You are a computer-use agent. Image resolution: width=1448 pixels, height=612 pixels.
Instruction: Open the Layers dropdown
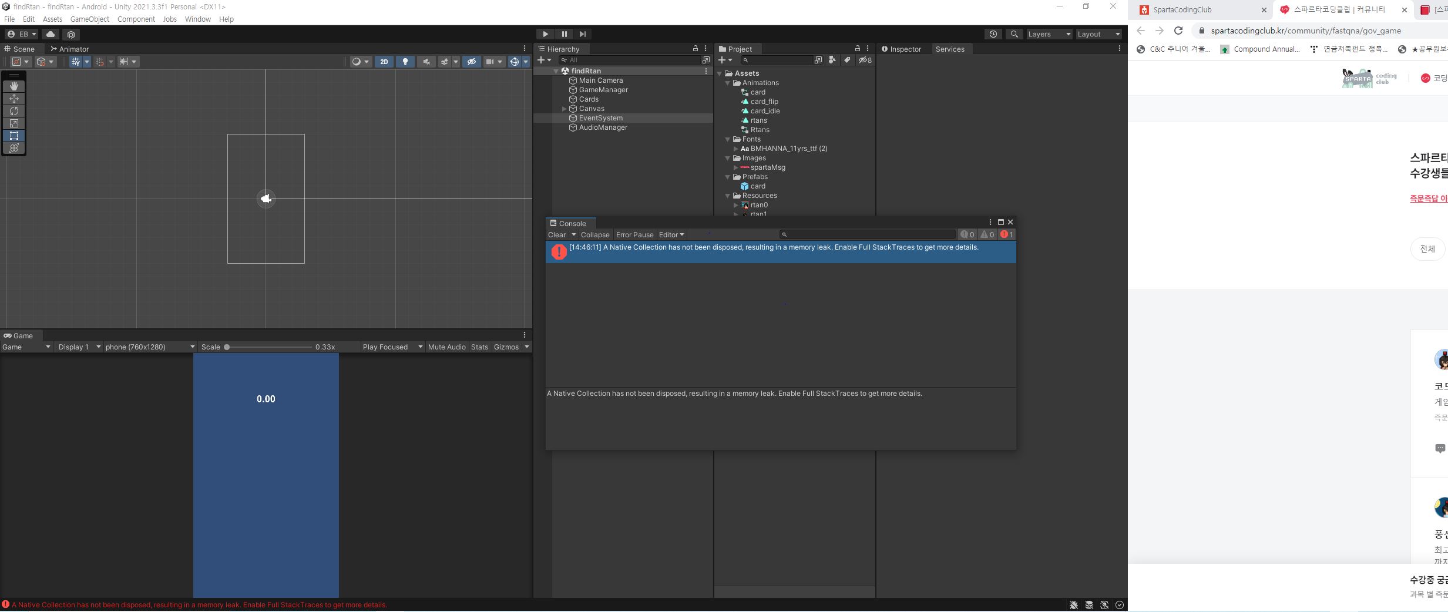click(x=1049, y=34)
